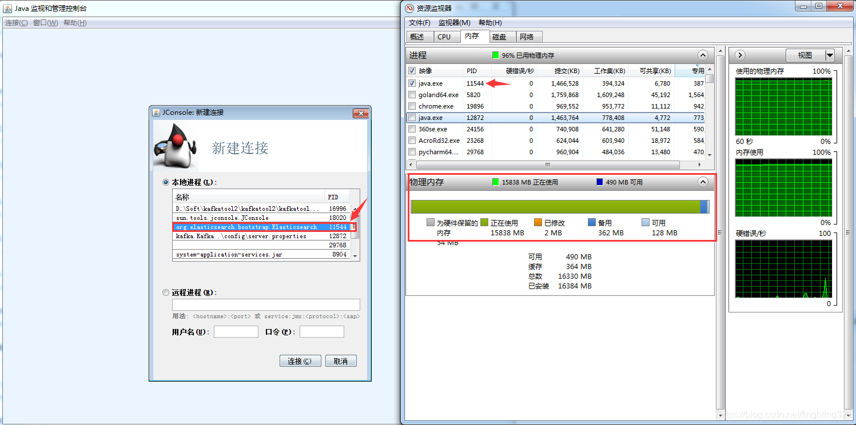The height and width of the screenshot is (425, 856).
Task: Sort by the 硬错误/秒 column header
Action: [515, 71]
